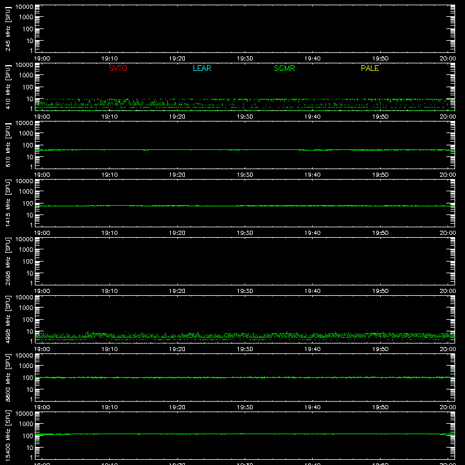This screenshot has height=465, width=465.
Task: Click the 10000 tick value on the 4995 MHz panel
Action: [24, 298]
